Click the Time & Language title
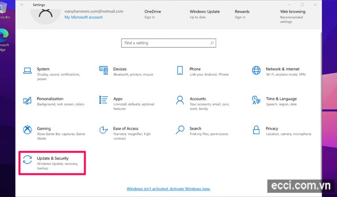The width and height of the screenshot is (337, 197). [x=281, y=98]
